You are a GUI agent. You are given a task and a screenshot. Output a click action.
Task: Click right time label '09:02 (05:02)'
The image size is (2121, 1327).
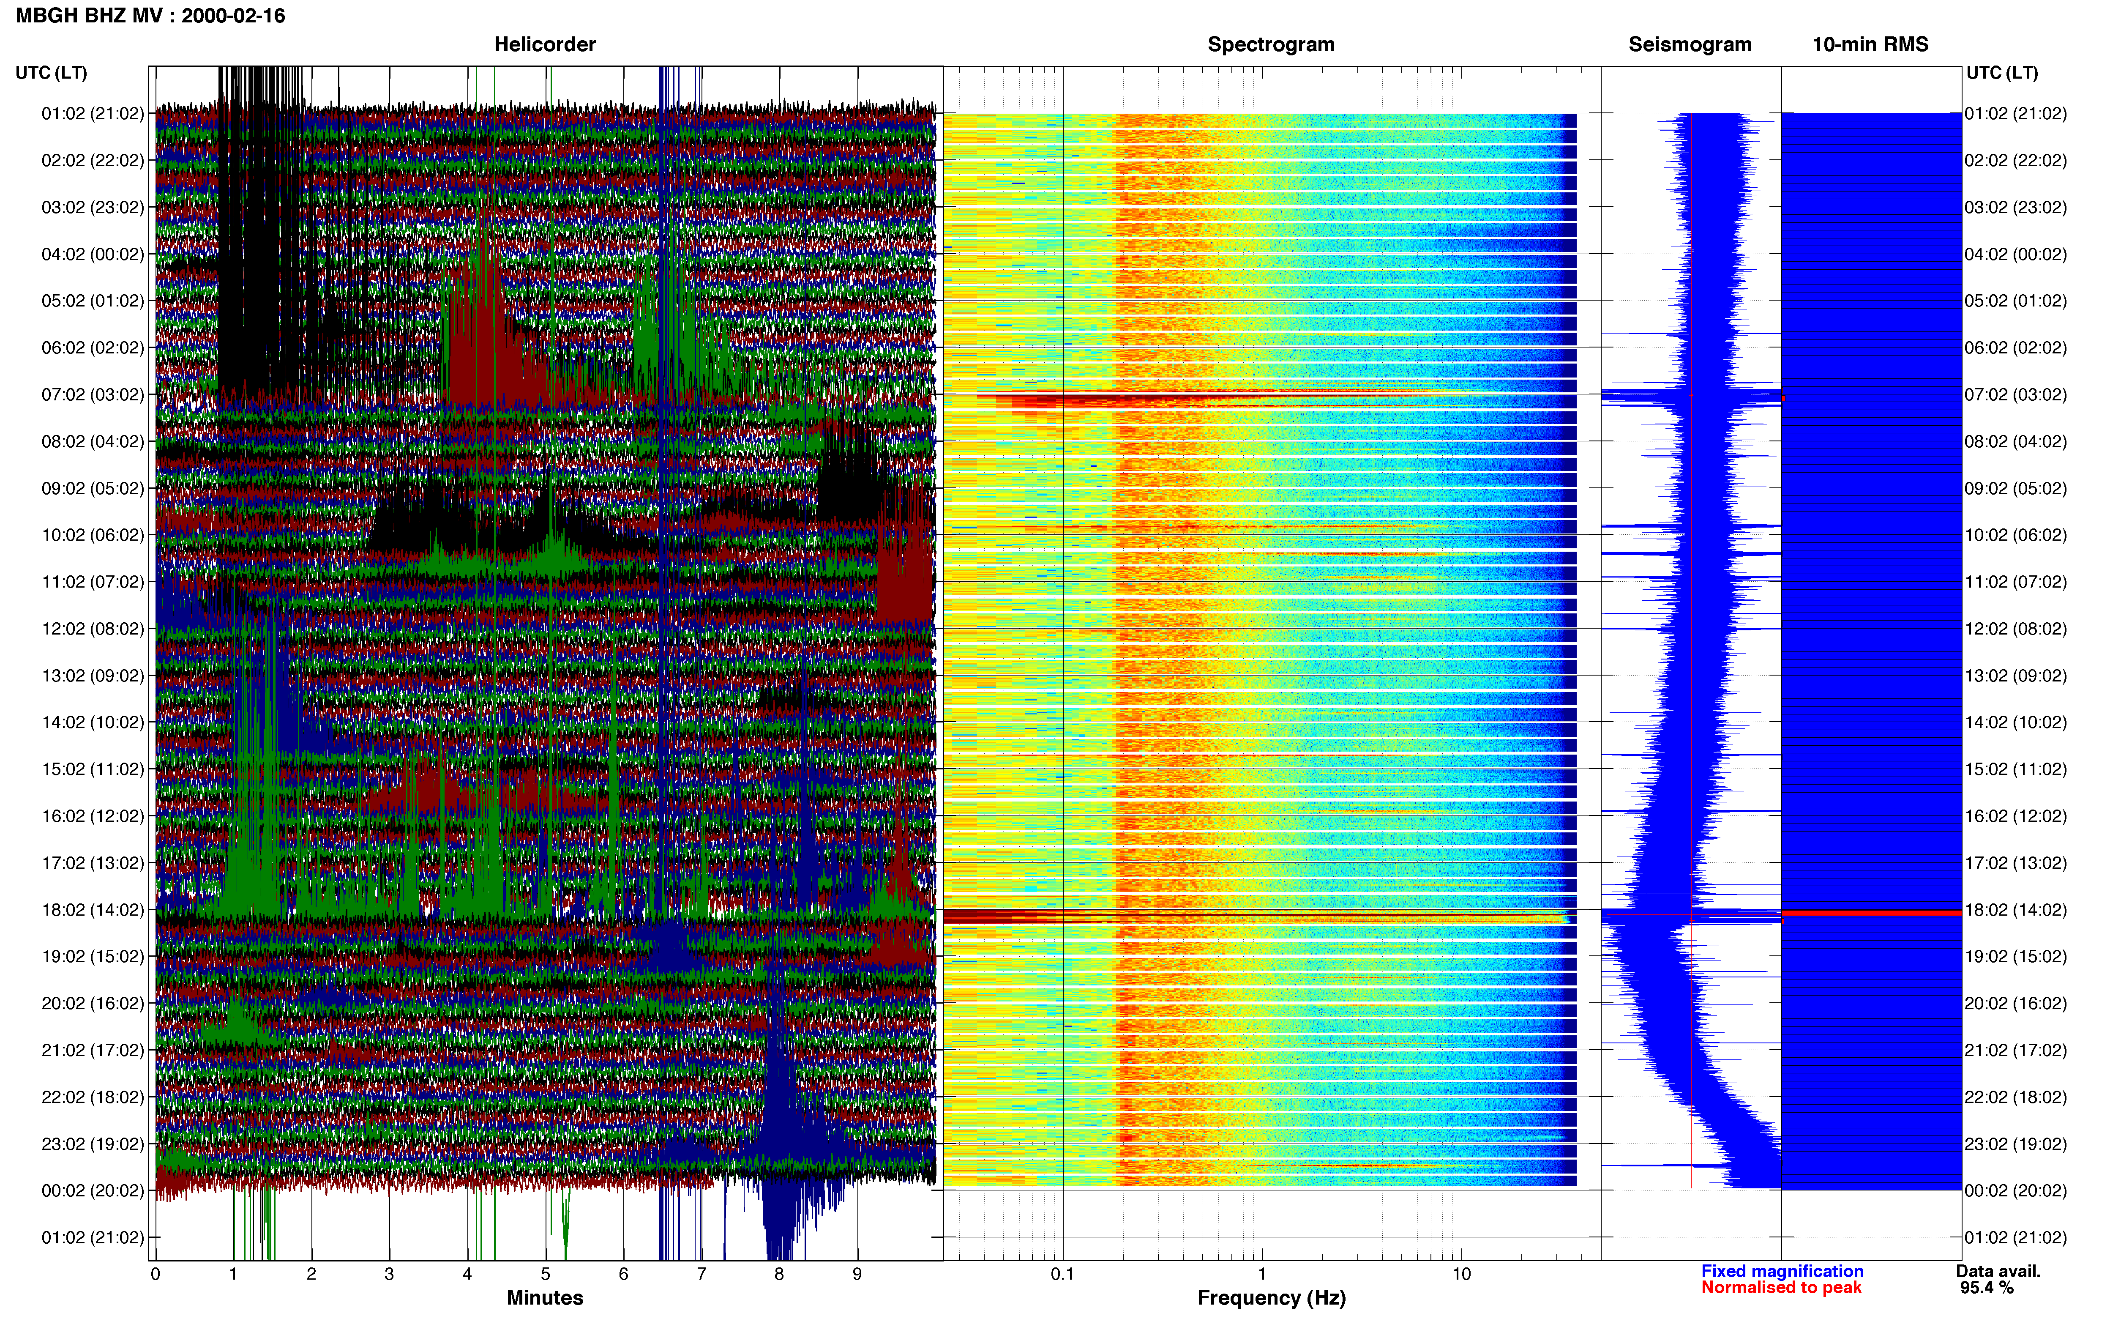pos(2016,488)
